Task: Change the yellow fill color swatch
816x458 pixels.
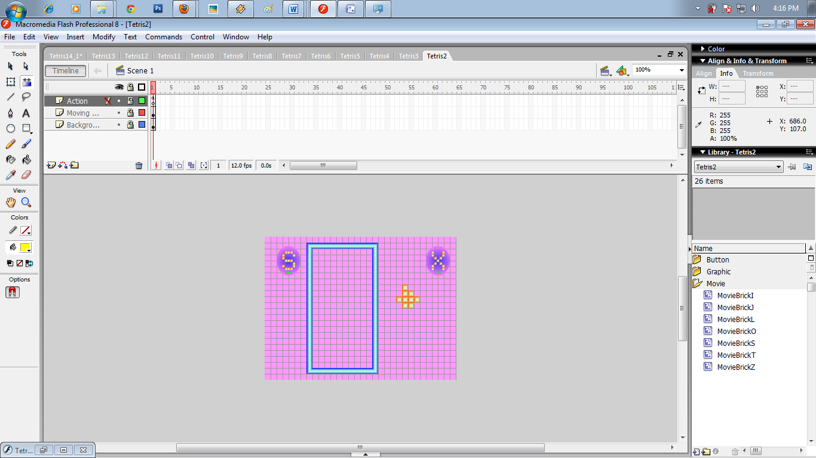Action: pos(26,247)
